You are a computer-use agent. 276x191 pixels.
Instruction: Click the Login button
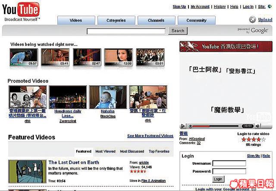[x=218, y=179]
